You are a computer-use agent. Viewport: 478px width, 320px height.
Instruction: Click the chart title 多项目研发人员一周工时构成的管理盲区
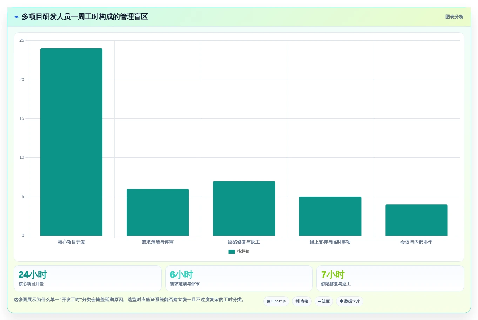point(85,17)
